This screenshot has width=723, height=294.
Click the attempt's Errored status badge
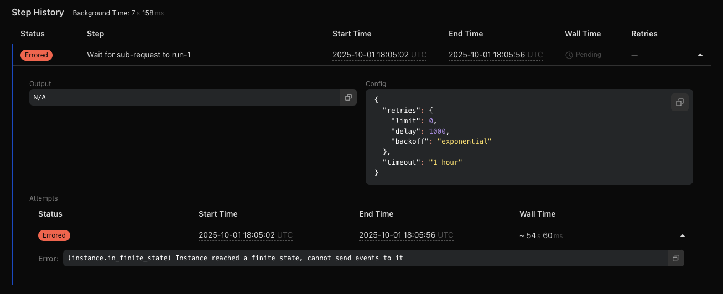[x=54, y=235]
